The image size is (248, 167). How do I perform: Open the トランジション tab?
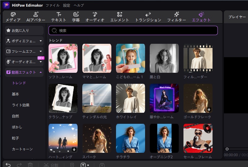pos(148,17)
